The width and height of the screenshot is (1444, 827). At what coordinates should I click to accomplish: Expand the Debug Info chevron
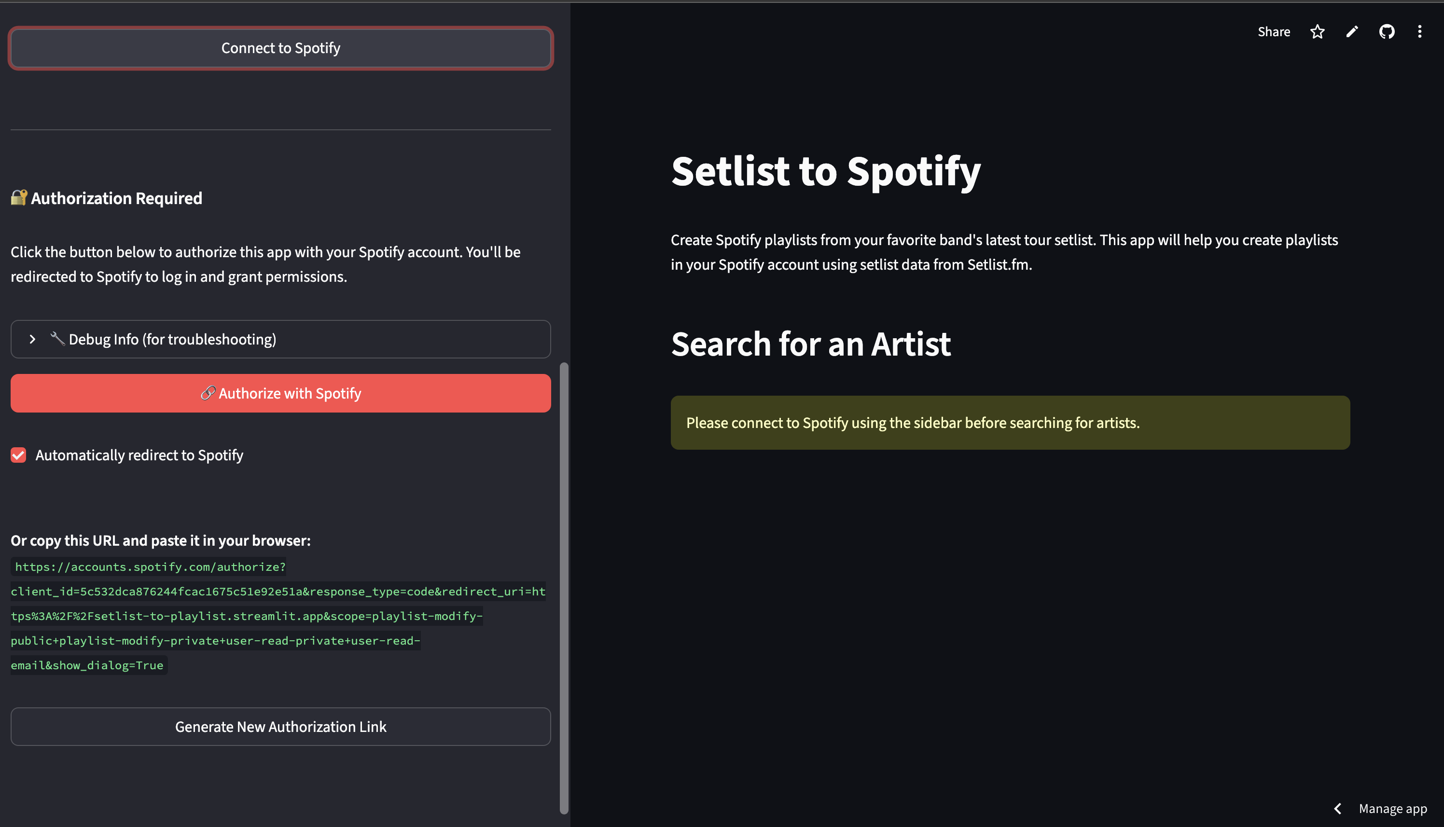(32, 339)
